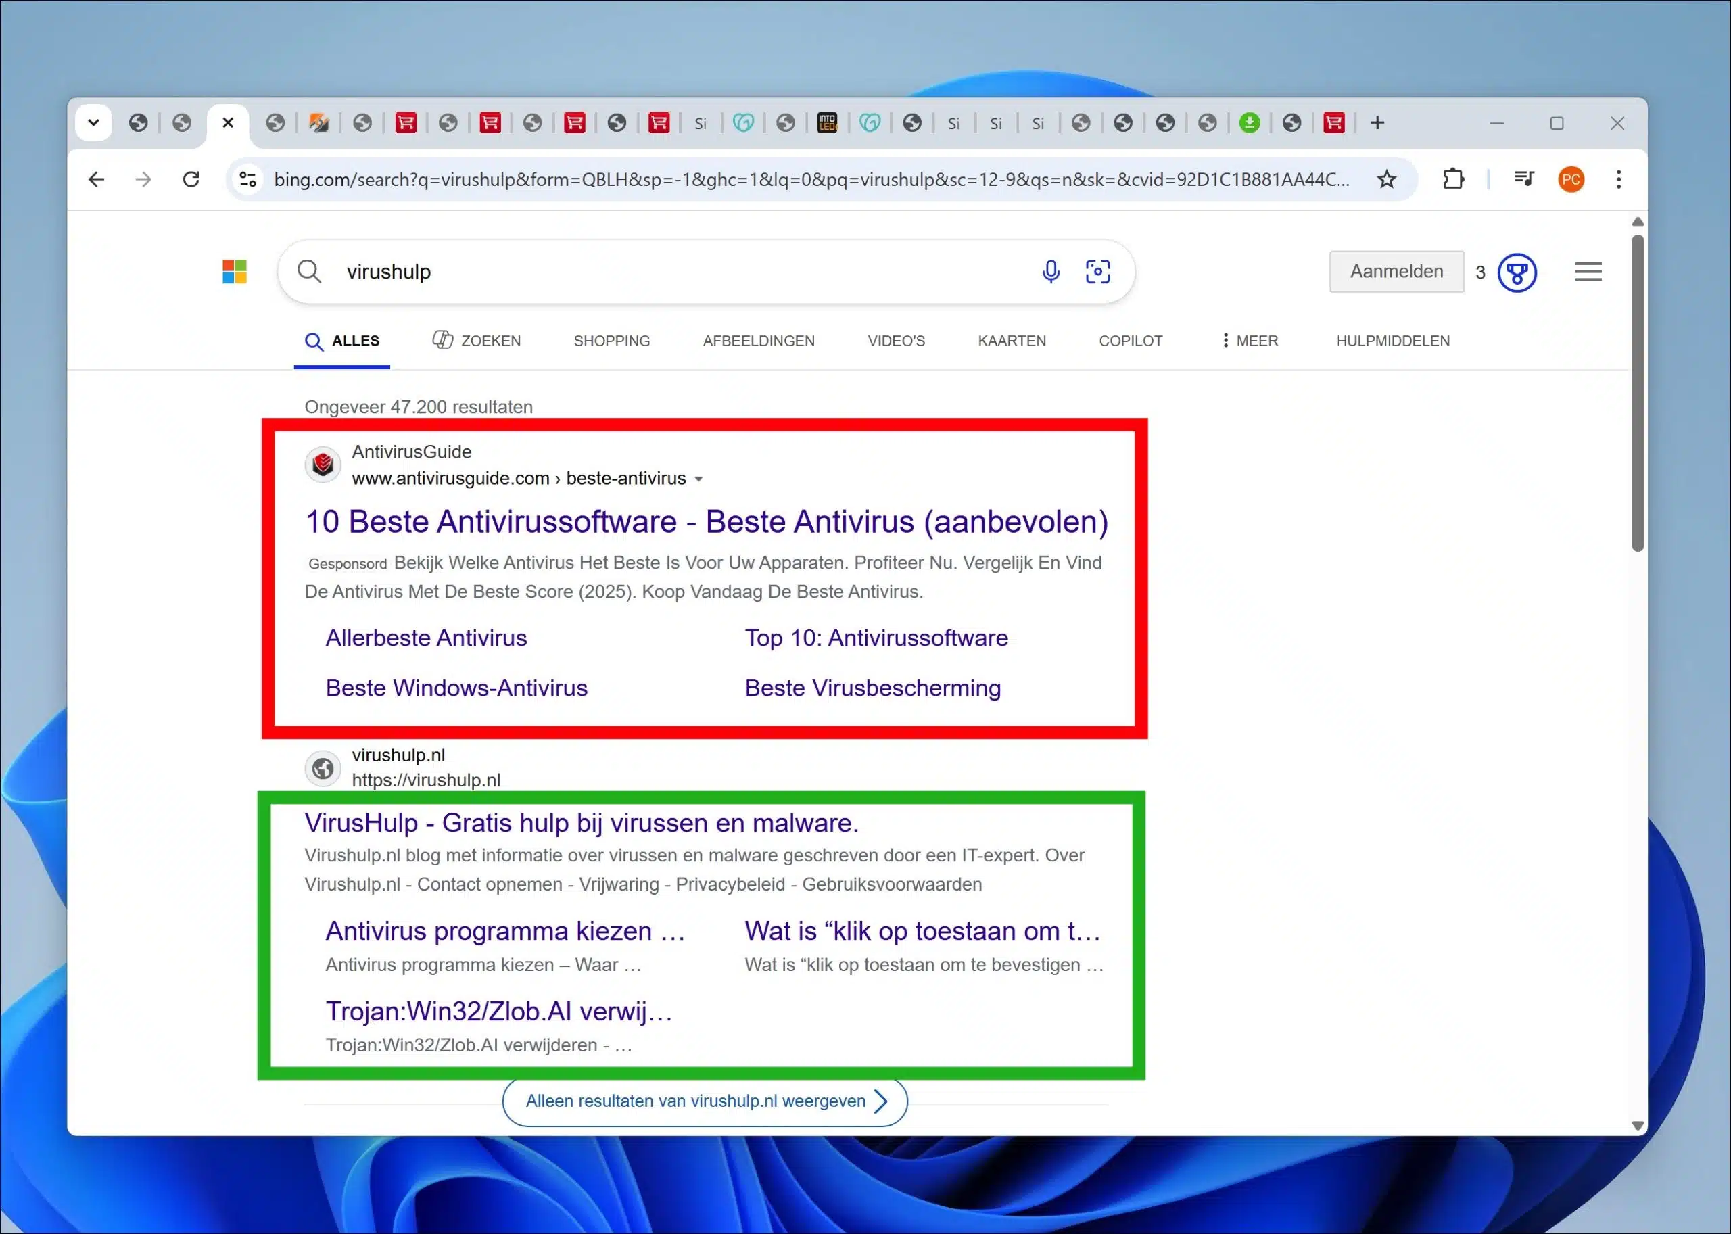The height and width of the screenshot is (1234, 1731).
Task: Click the browser back arrow
Action: click(x=97, y=179)
